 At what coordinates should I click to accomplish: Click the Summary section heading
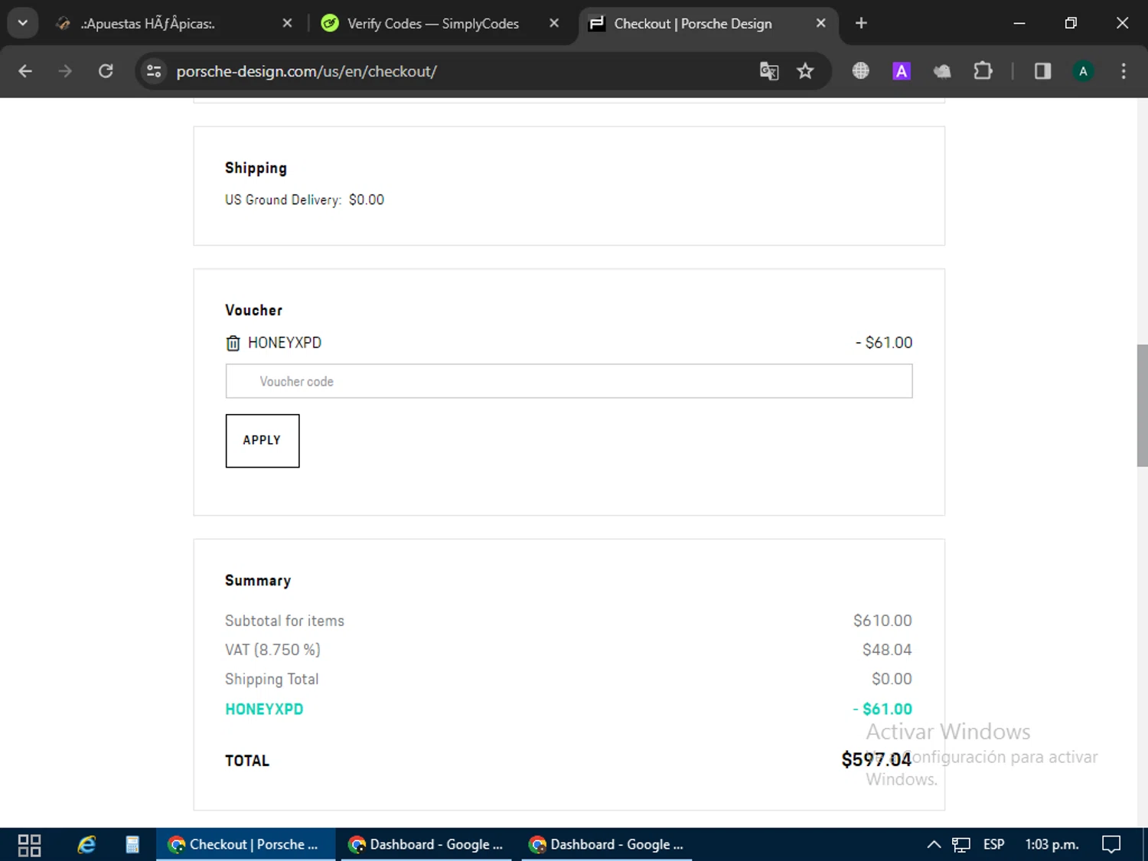[258, 581]
